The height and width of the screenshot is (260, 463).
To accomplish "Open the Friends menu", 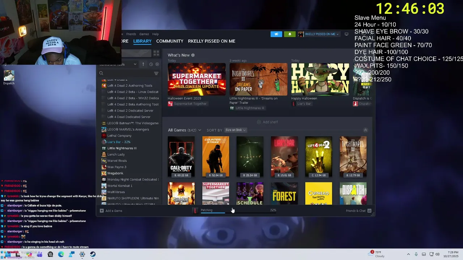I will 131,34.
